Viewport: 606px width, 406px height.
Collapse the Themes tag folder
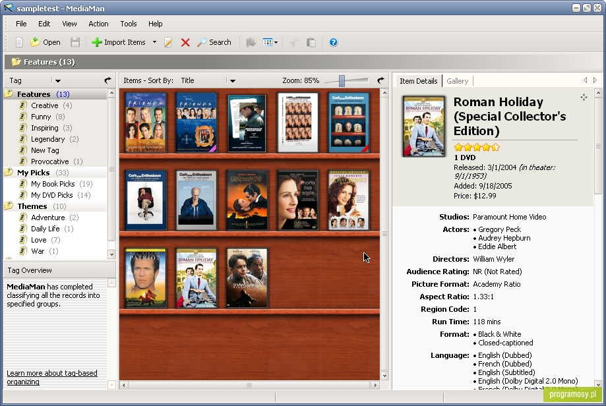[9, 206]
